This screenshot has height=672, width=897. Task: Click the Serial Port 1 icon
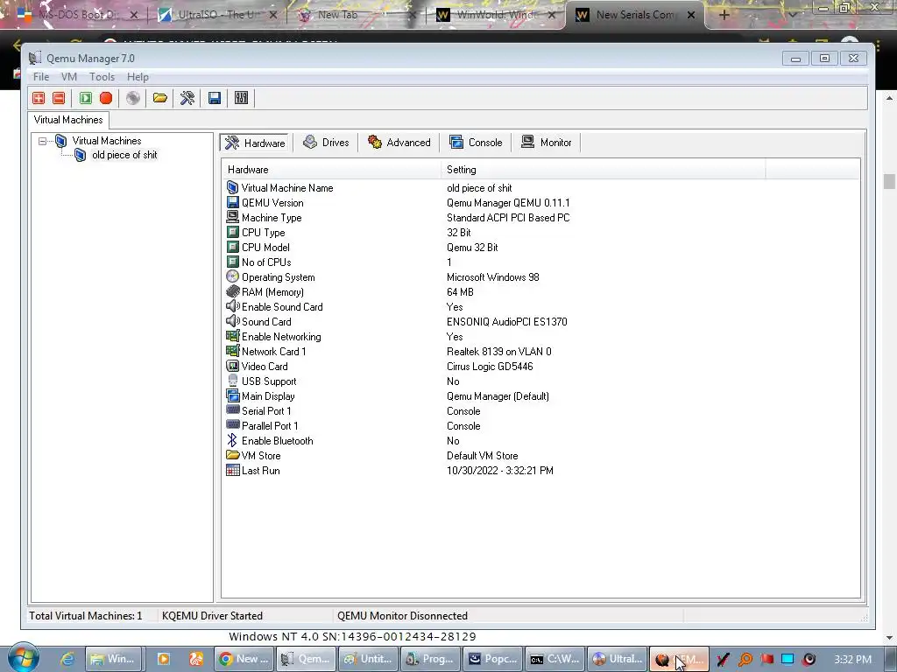pos(232,409)
